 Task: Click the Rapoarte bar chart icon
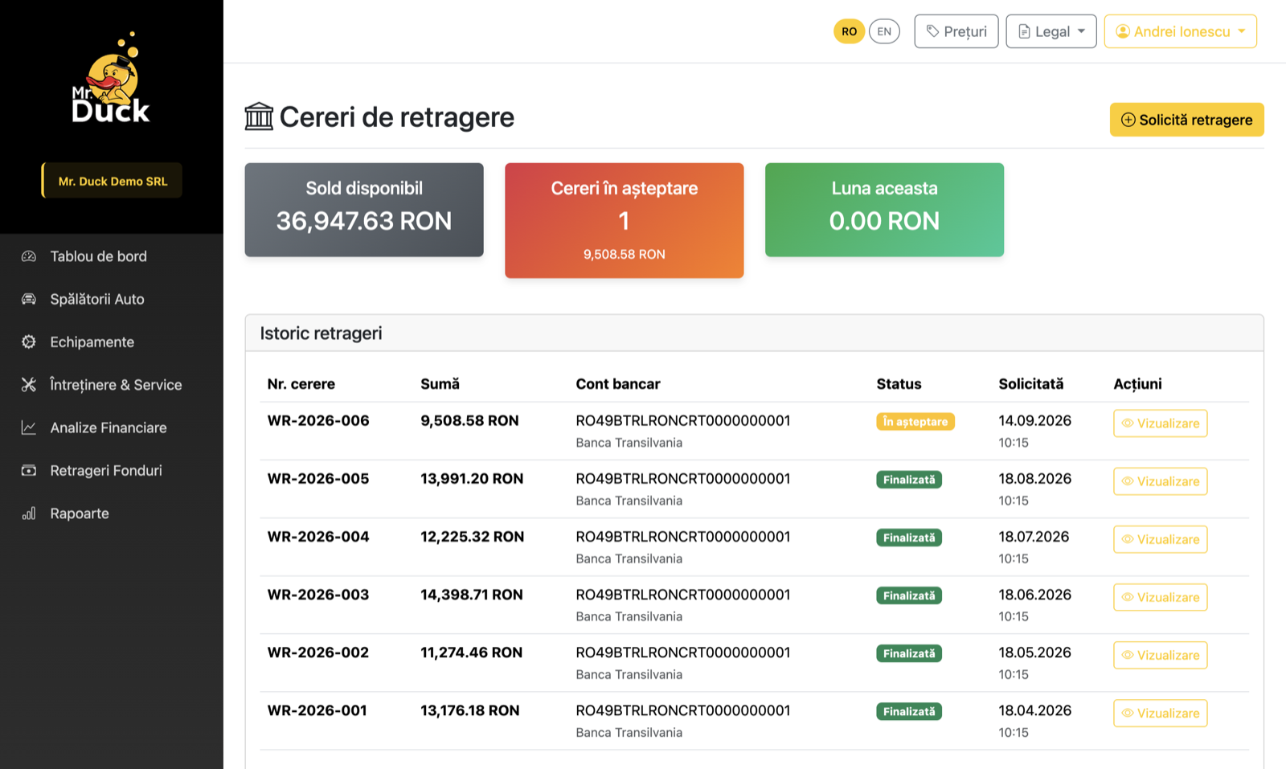29,513
